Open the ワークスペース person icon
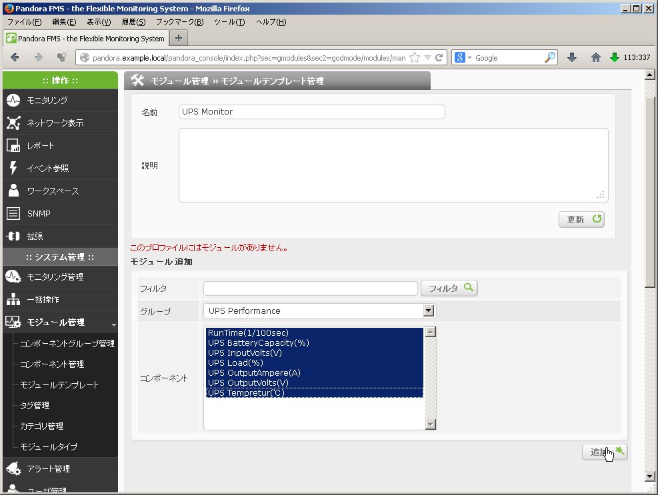The height and width of the screenshot is (495, 658). [13, 191]
